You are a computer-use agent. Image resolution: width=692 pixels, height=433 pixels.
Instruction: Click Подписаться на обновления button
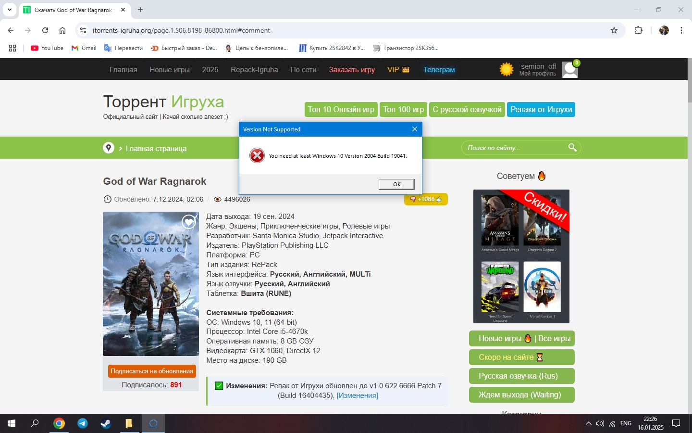152,371
